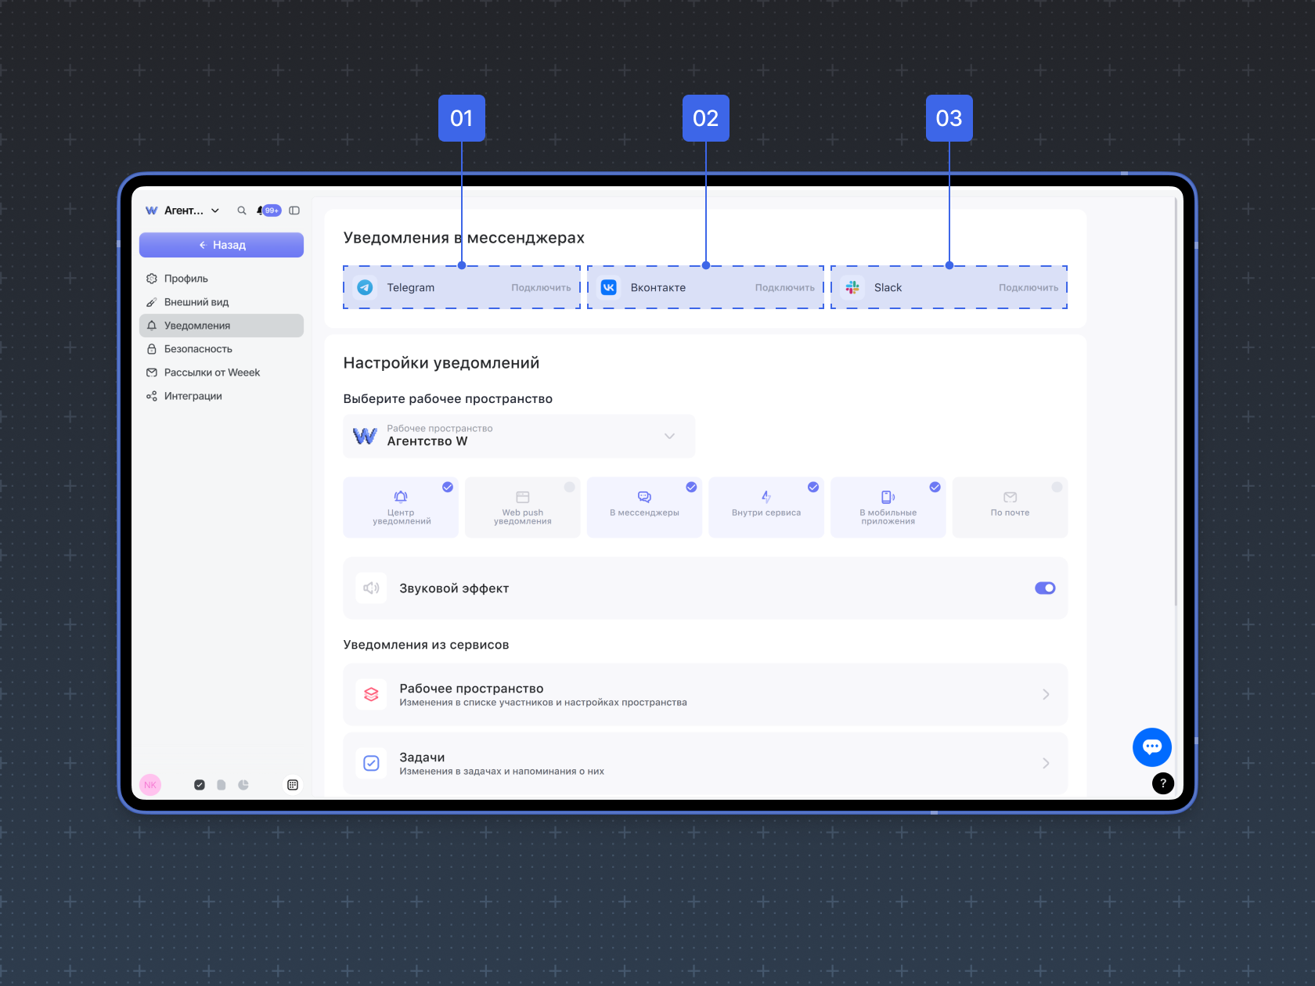Expand the Задачи notification settings row
Viewport: 1315px width, 986px height.
tap(705, 763)
